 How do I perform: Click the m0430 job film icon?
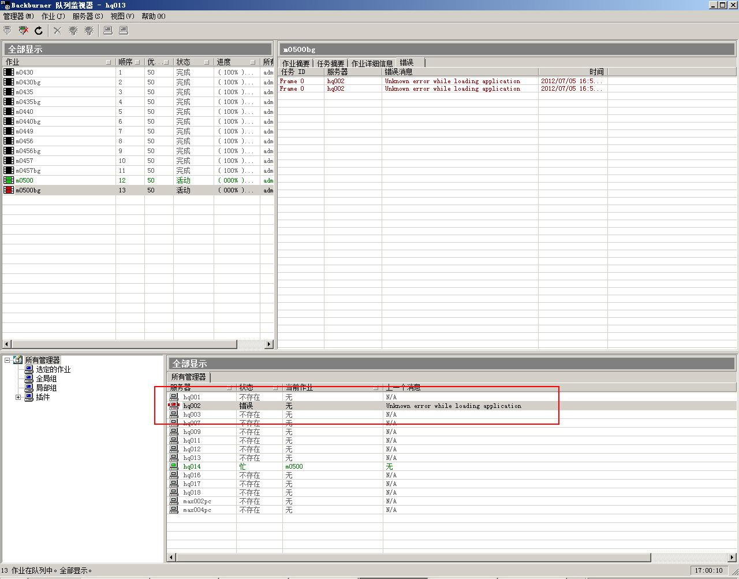click(x=9, y=72)
